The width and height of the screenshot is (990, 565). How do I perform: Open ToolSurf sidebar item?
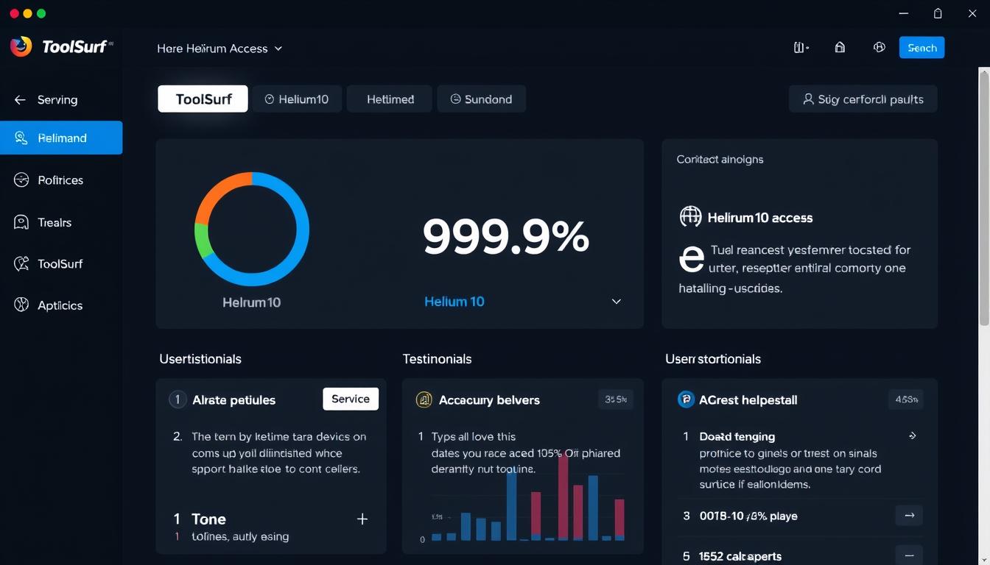(60, 263)
